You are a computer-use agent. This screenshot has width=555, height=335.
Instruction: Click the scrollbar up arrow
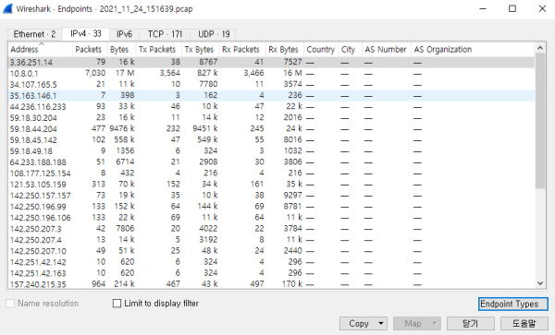tap(540, 48)
